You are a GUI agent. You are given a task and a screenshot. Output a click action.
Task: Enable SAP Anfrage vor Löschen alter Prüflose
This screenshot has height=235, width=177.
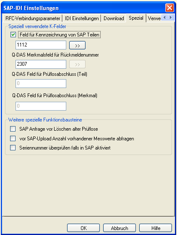[x=13, y=129]
